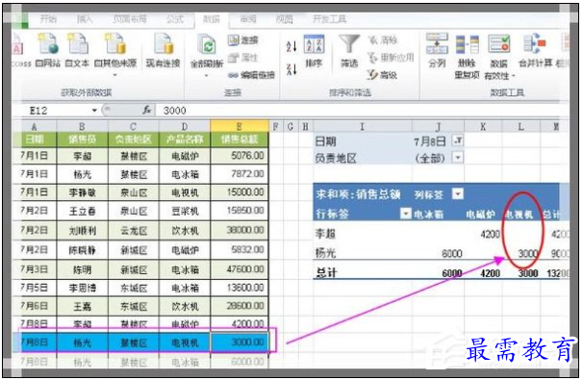This screenshot has height=380, width=583.
Task: Click the 王立春 salesperson cell
Action: coord(82,212)
